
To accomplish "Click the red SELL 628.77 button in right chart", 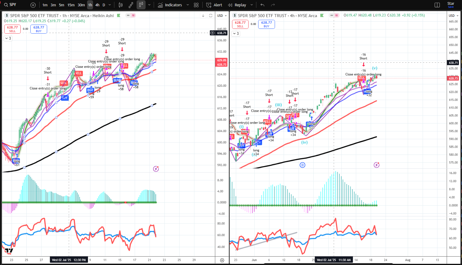I will pos(240,24).
